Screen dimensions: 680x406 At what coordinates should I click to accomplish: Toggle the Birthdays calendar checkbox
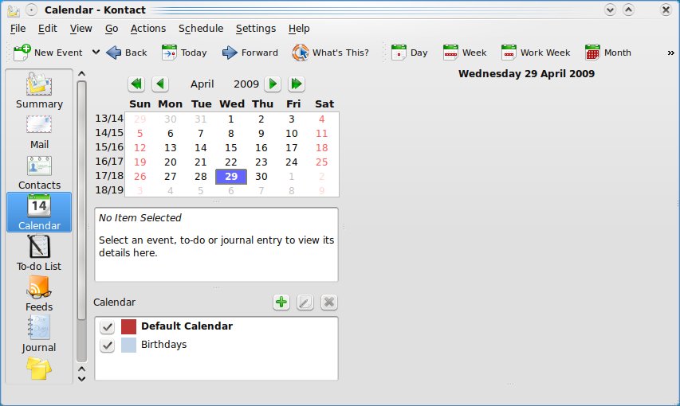point(107,345)
